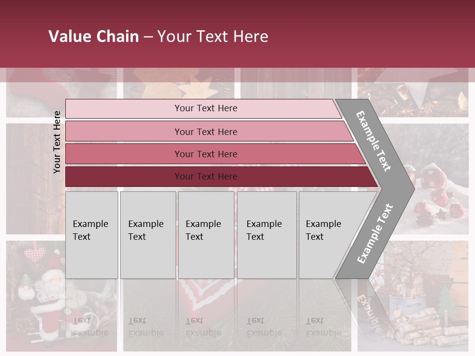
Task: Select the upper arrow segment 'Example Text'
Action: point(375,140)
